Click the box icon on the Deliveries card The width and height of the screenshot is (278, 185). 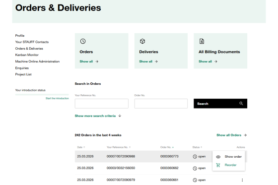[x=142, y=41]
